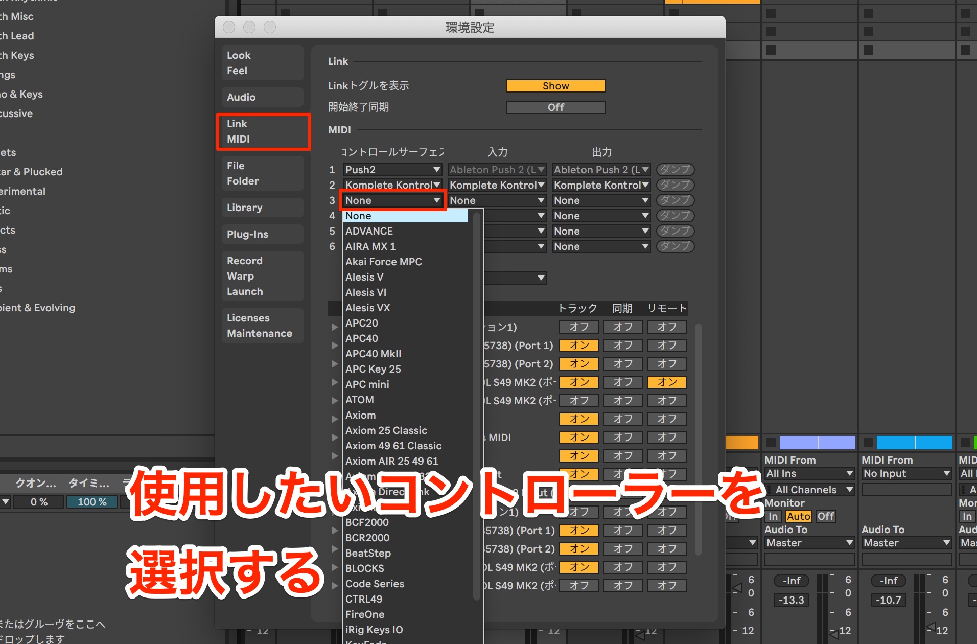Image resolution: width=977 pixels, height=644 pixels.
Task: Expand first MIDI port row triangle
Action: 335,327
